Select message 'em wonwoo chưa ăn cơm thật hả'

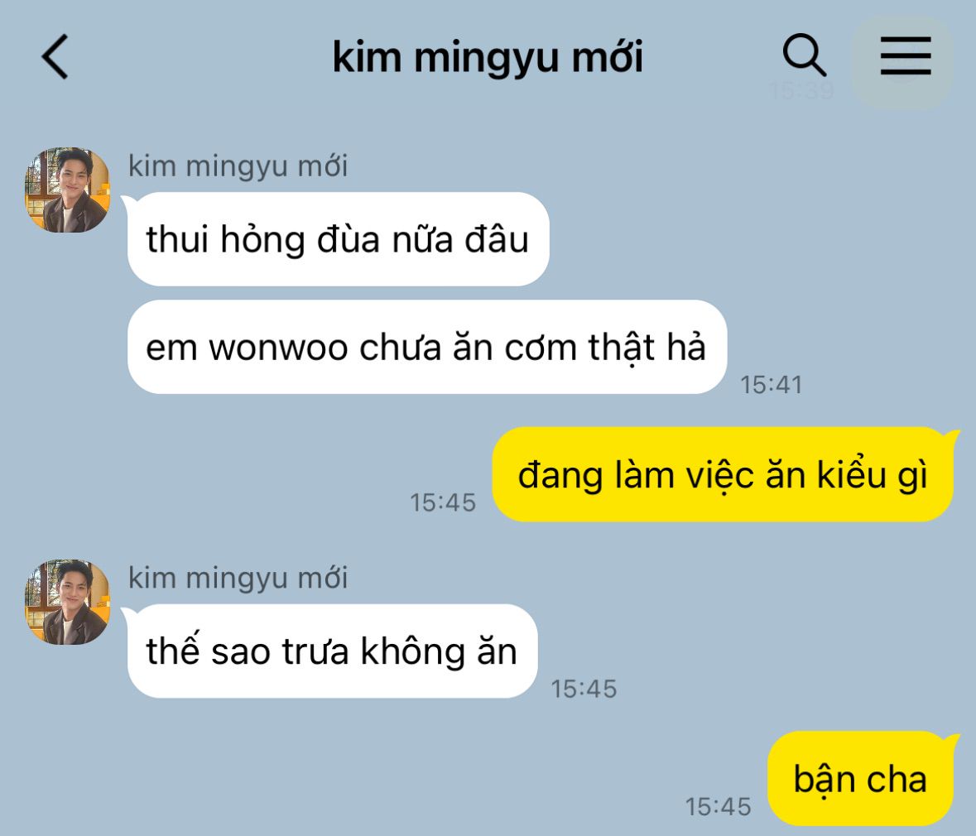tap(427, 347)
